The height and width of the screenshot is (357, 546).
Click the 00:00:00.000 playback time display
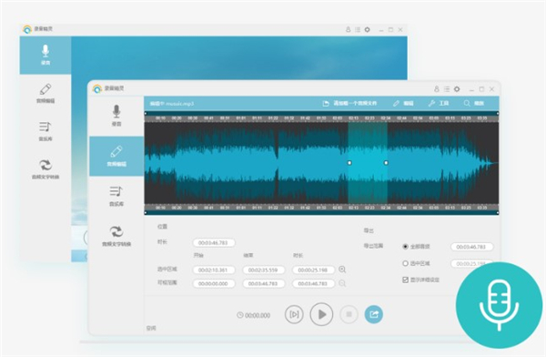click(x=258, y=315)
